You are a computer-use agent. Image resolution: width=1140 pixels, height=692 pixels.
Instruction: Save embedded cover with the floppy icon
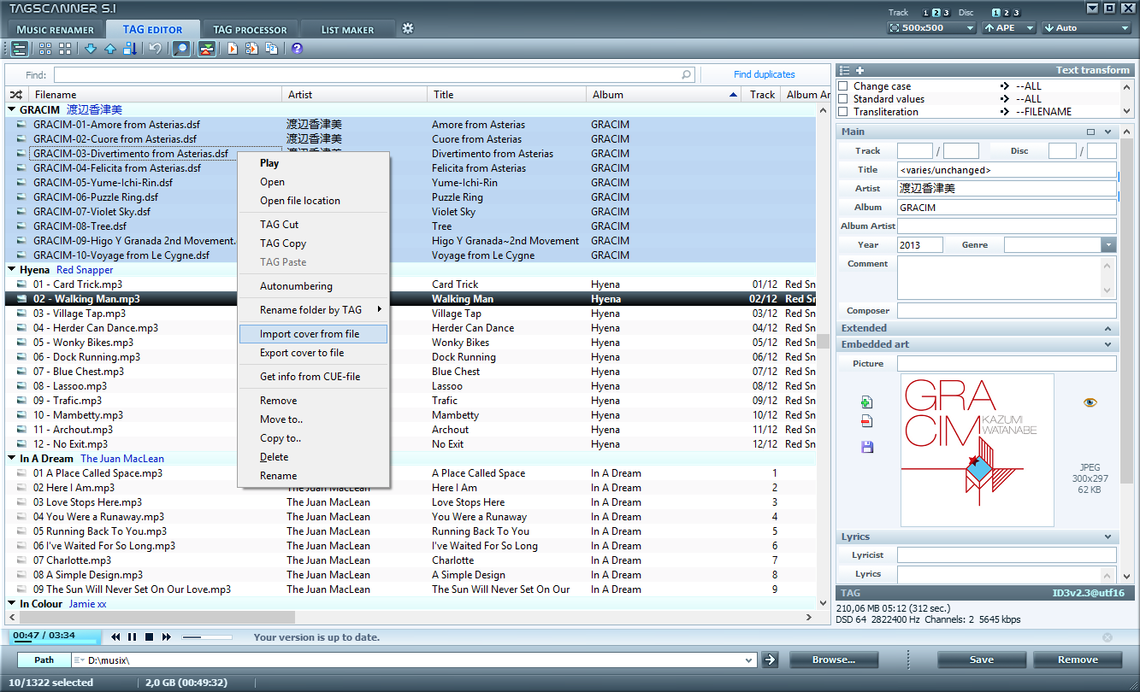[866, 447]
